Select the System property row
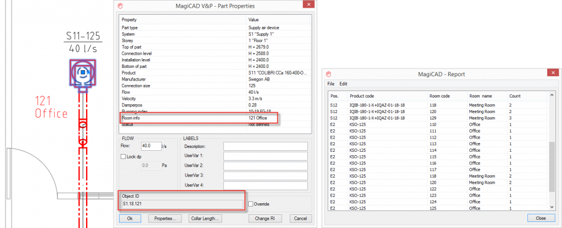 pyautogui.click(x=215, y=35)
